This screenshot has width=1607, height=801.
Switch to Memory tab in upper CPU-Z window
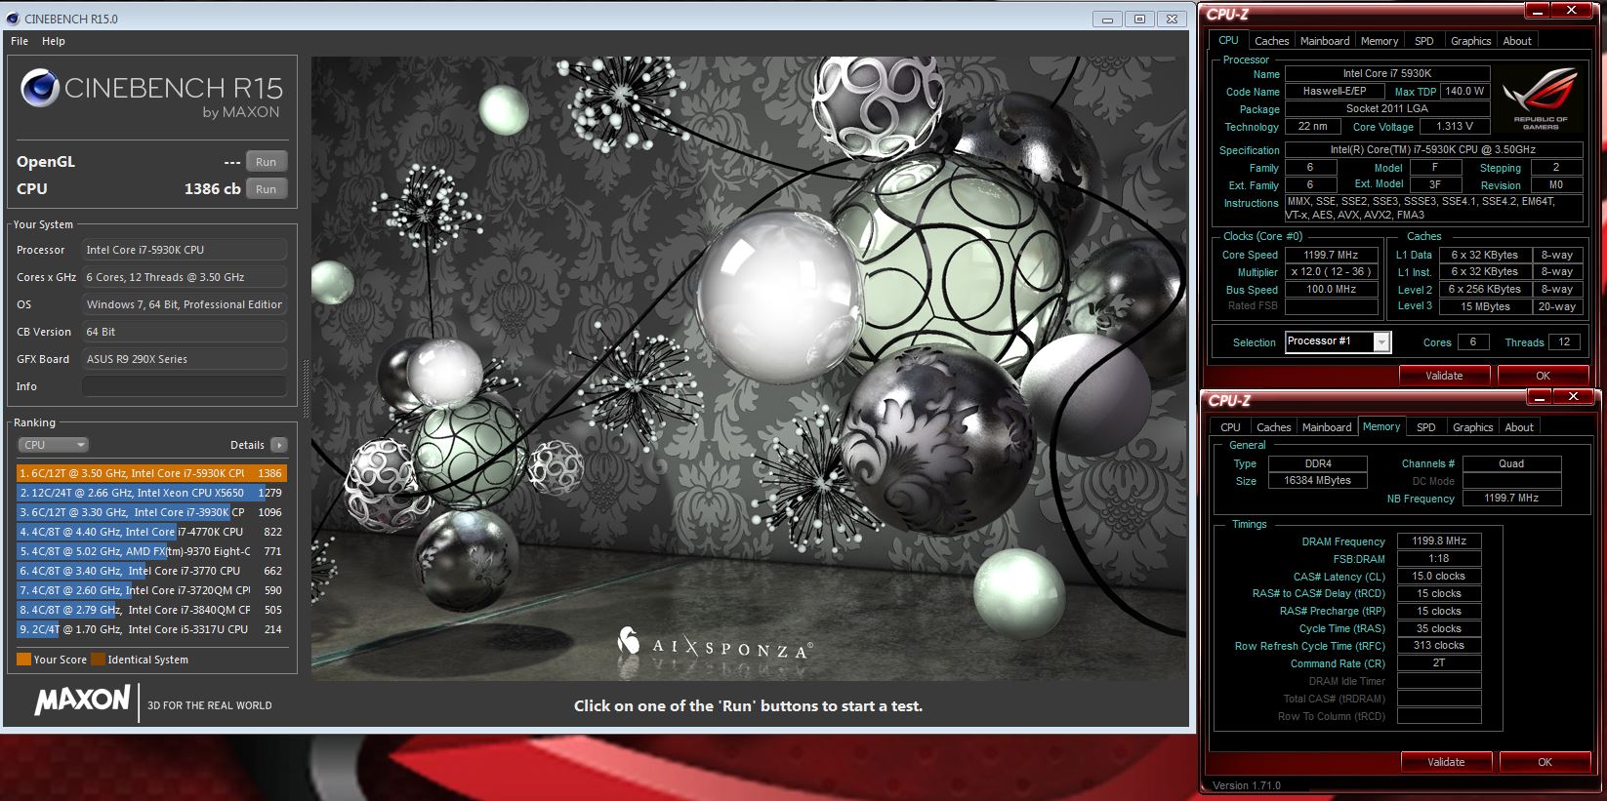(x=1380, y=41)
